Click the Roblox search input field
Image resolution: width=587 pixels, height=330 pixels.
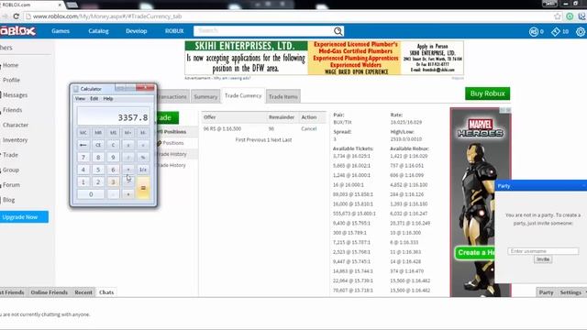[x=263, y=31]
